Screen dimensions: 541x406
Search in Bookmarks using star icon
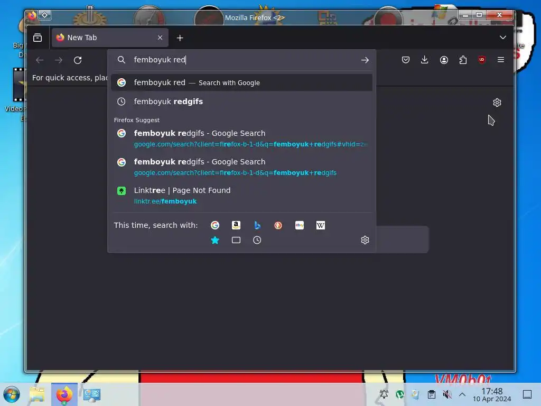pos(215,241)
